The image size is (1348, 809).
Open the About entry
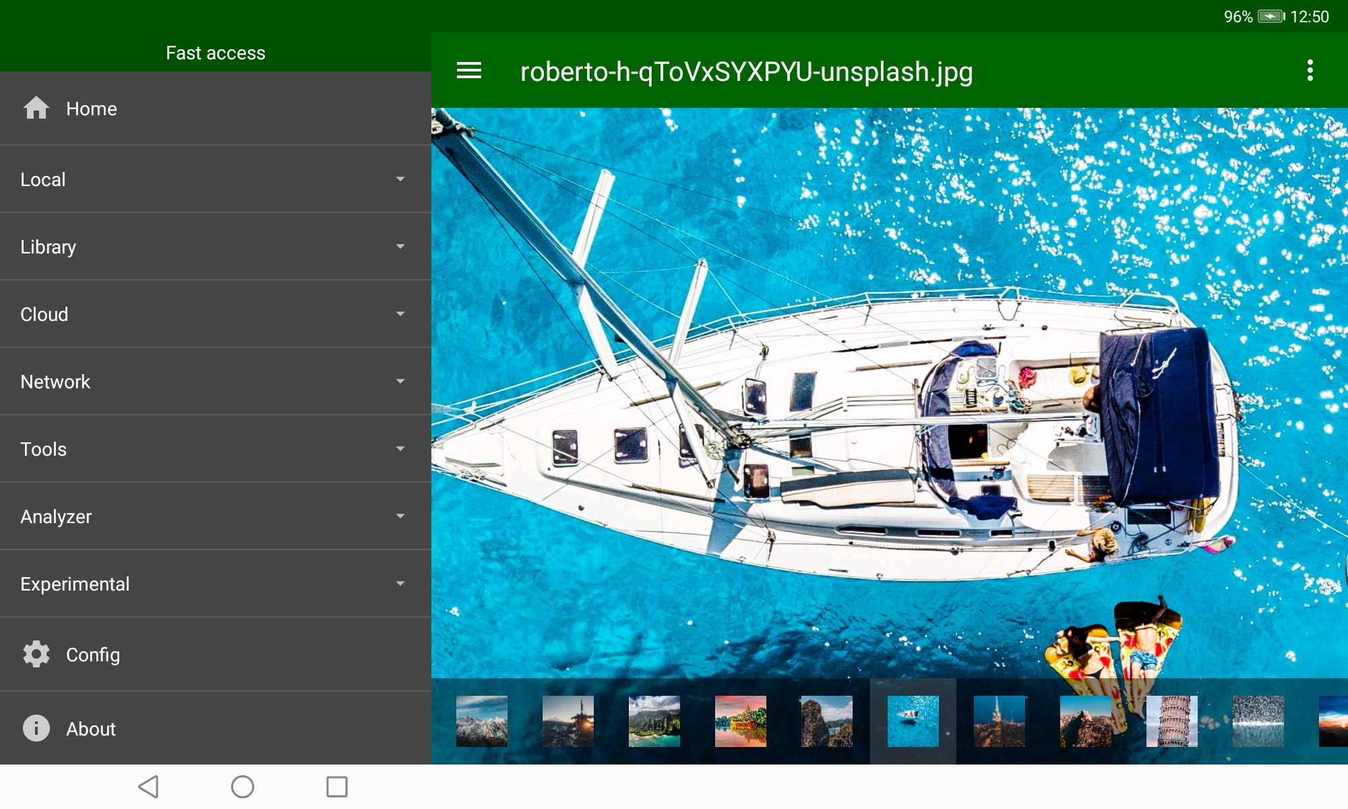point(216,729)
